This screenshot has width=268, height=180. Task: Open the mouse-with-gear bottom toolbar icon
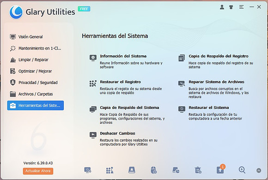pyautogui.click(x=154, y=170)
